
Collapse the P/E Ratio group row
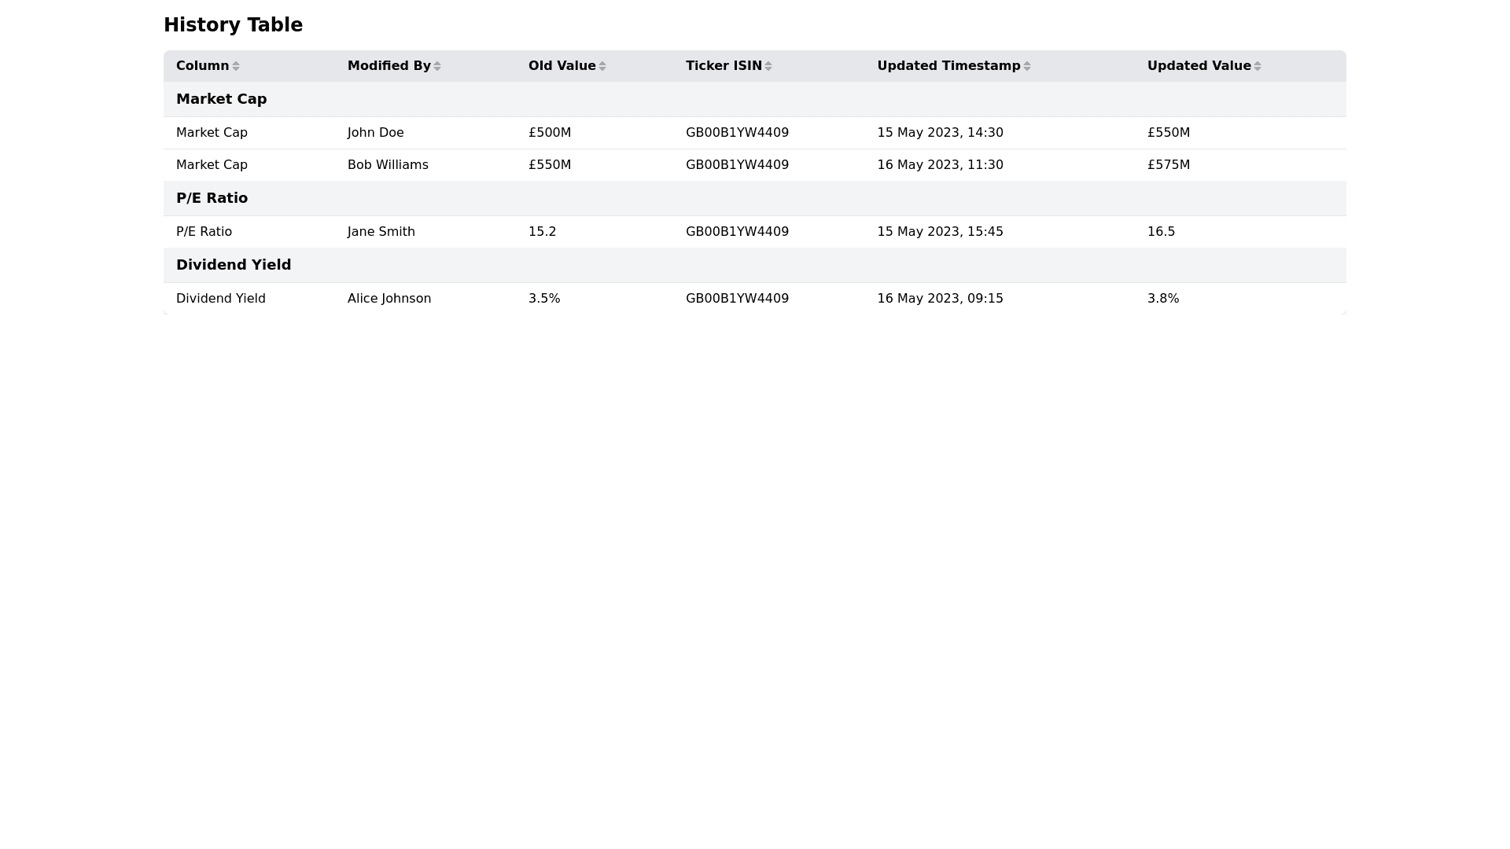pyautogui.click(x=212, y=198)
